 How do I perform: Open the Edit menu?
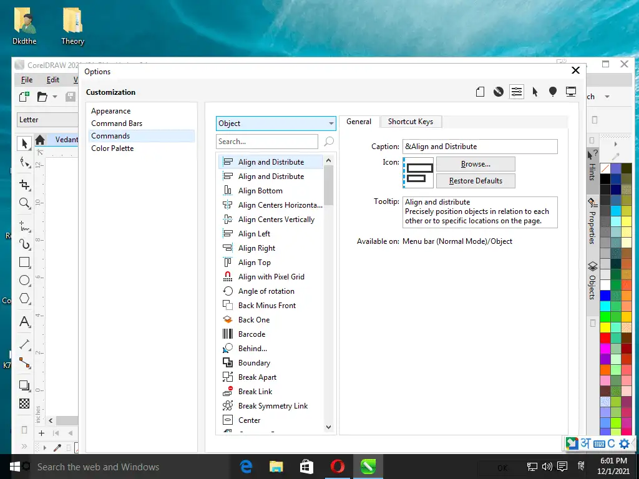click(52, 80)
